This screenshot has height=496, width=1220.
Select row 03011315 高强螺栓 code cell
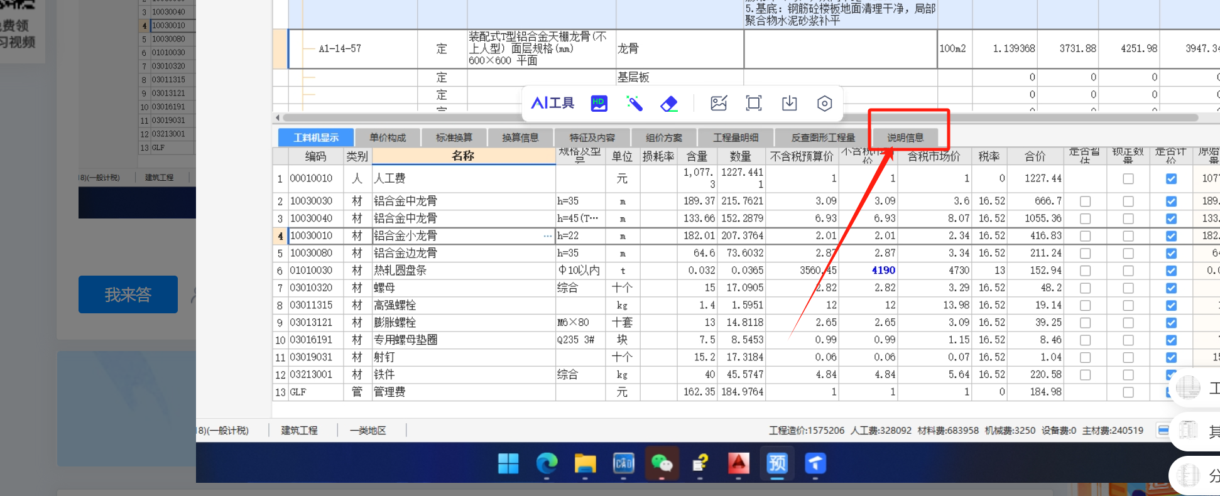click(x=316, y=305)
